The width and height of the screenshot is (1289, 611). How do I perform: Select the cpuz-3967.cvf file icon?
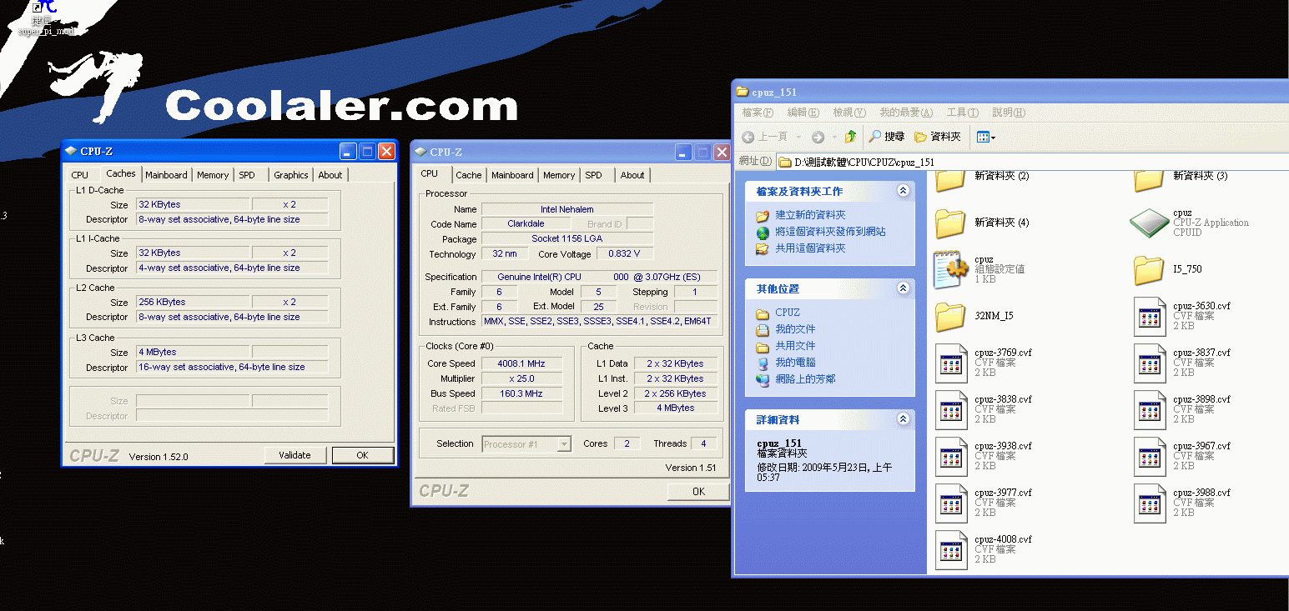[x=1150, y=456]
